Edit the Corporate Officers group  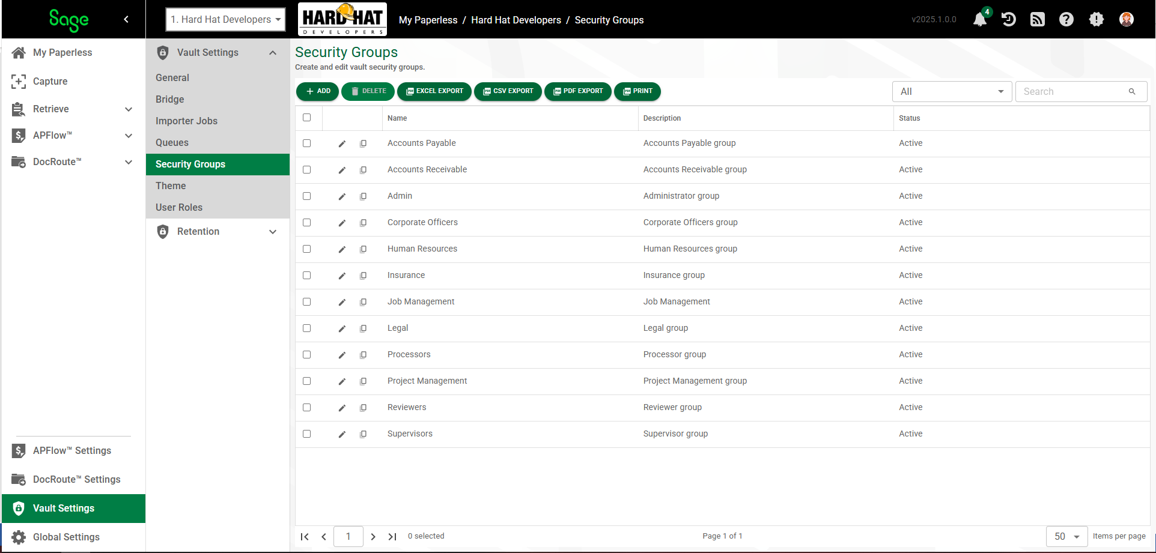pyautogui.click(x=342, y=223)
